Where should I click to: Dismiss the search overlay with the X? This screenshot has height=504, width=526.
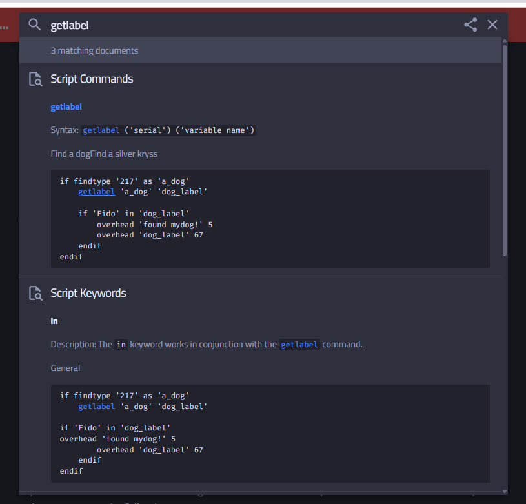pyautogui.click(x=492, y=25)
